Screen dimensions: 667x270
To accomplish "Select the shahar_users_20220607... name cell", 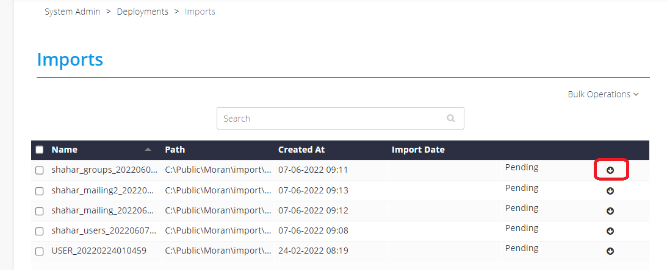I will [104, 230].
